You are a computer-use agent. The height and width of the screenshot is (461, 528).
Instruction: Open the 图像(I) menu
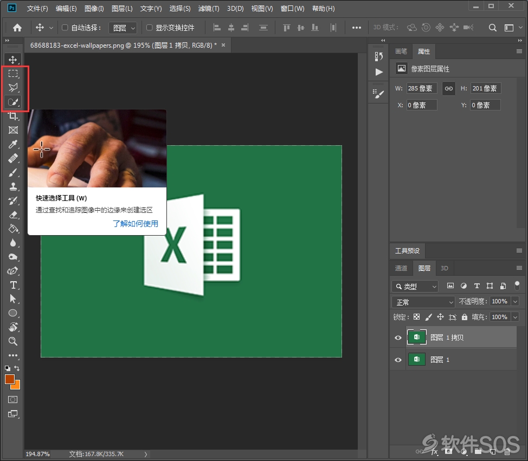click(x=94, y=9)
